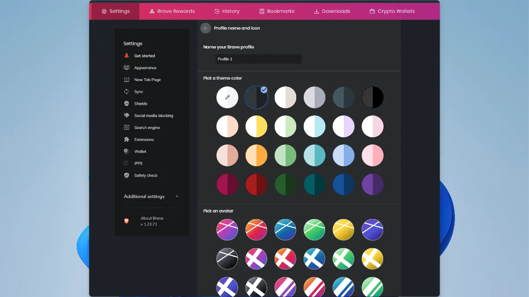Pick the dark magenta theme swatch
This screenshot has width=529, height=297.
click(x=227, y=184)
